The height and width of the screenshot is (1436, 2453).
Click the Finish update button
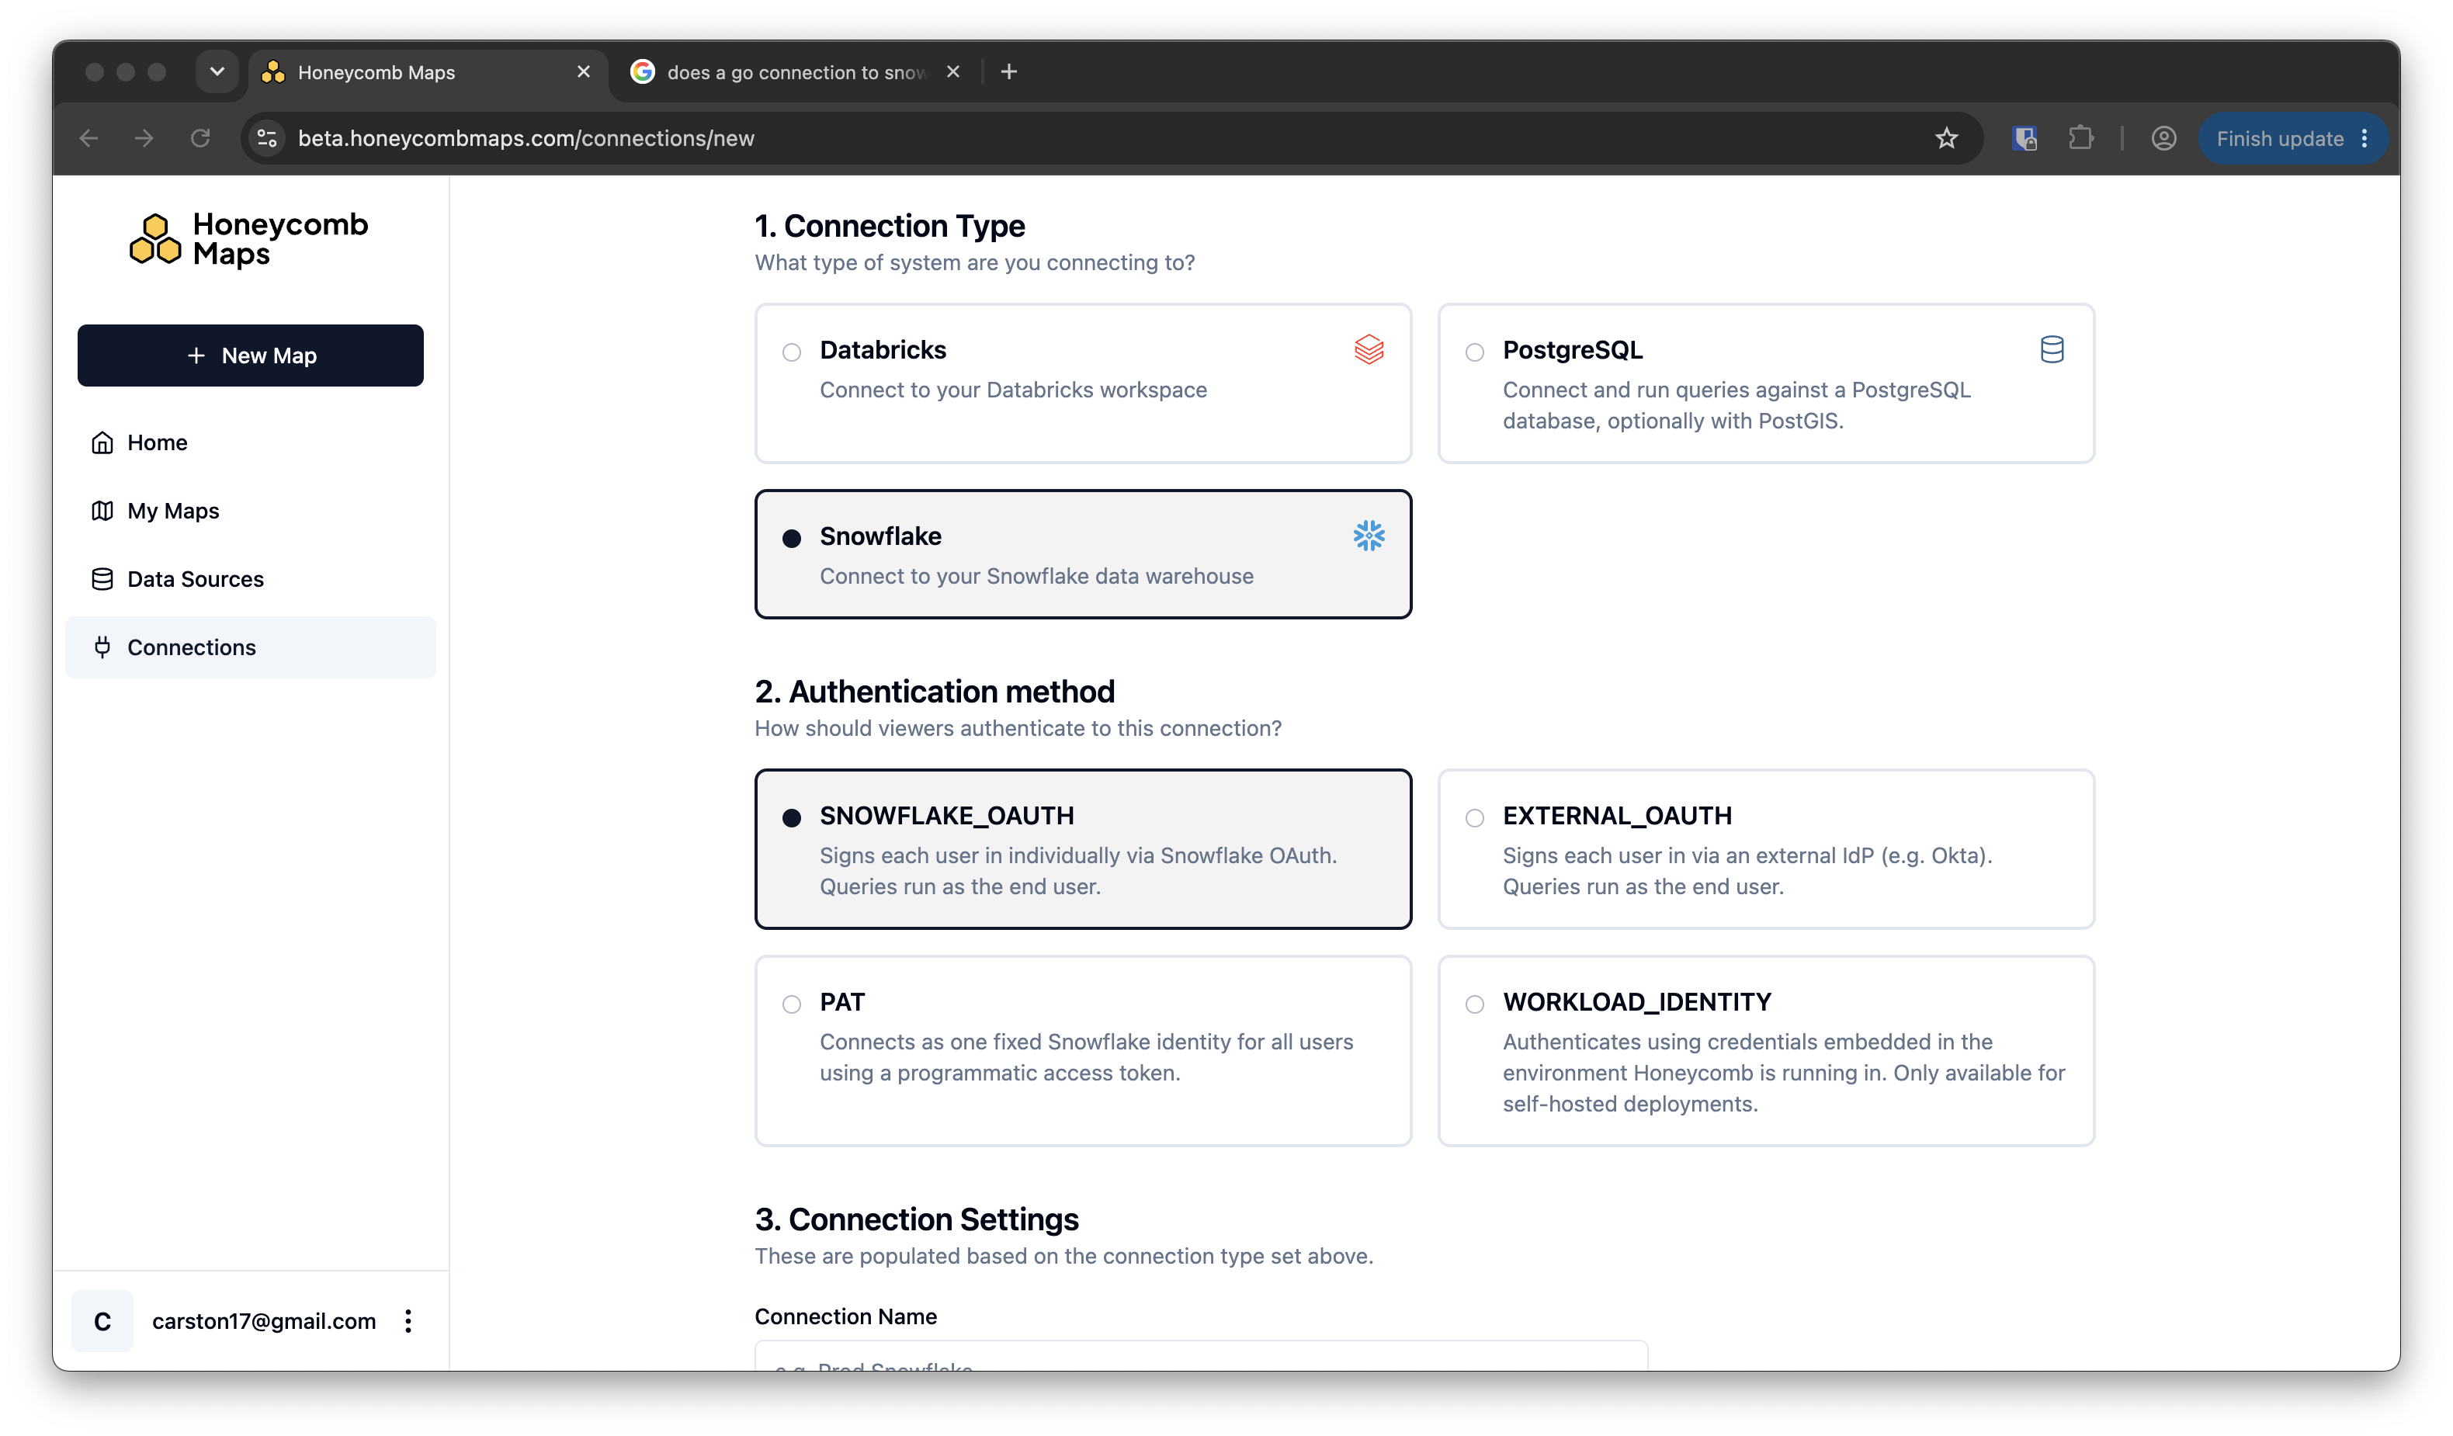pos(2280,138)
